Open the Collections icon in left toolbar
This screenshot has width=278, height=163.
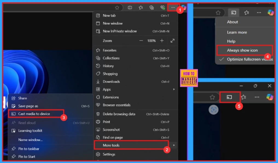(152, 8)
